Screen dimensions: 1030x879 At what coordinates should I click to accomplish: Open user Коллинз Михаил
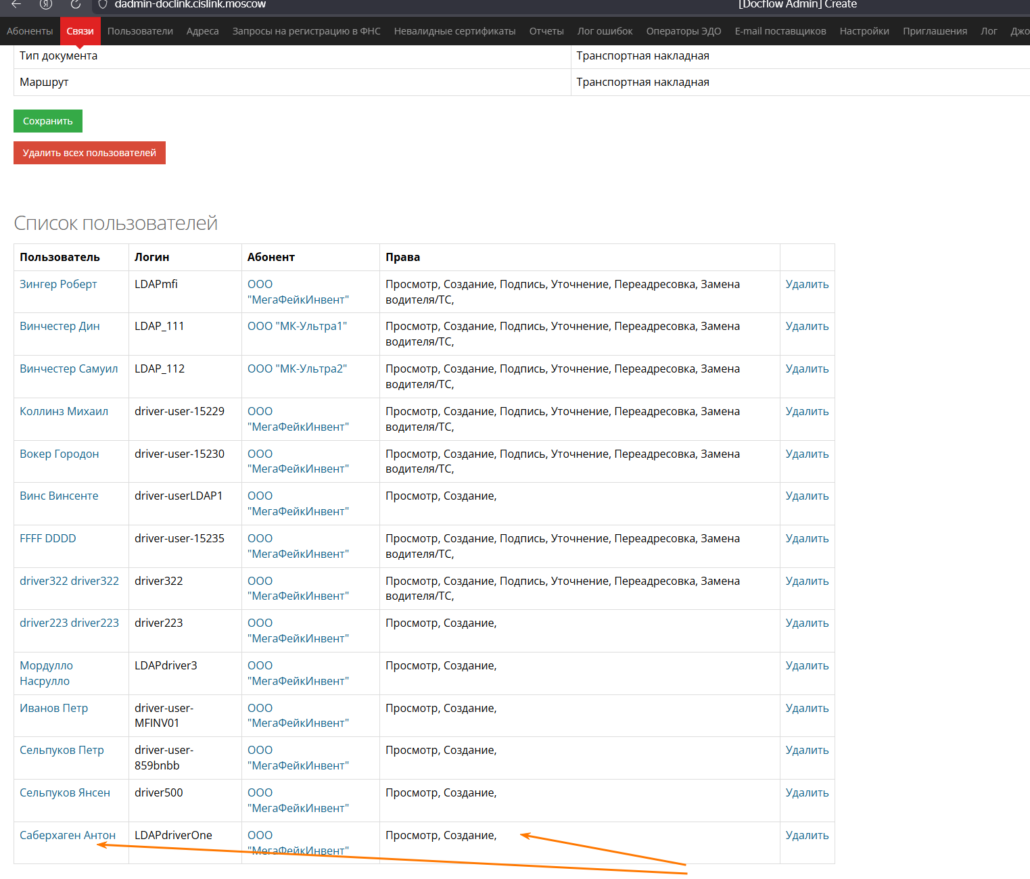click(x=64, y=411)
